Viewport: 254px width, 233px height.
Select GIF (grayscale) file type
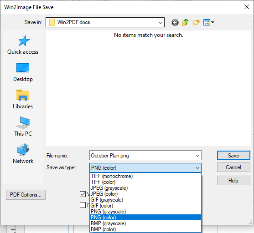click(x=145, y=200)
